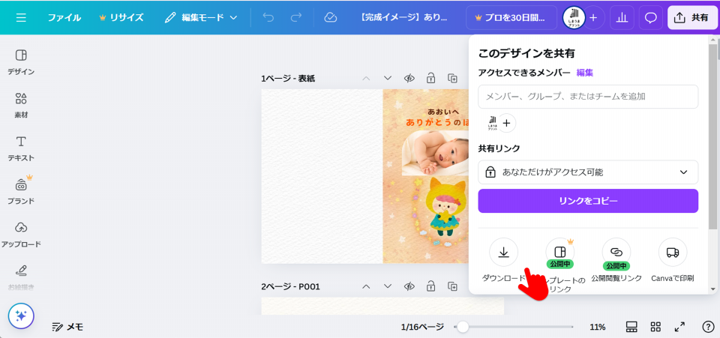The height and width of the screenshot is (338, 720).
Task: Move page 1 down with chevron arrow
Action: [388, 78]
